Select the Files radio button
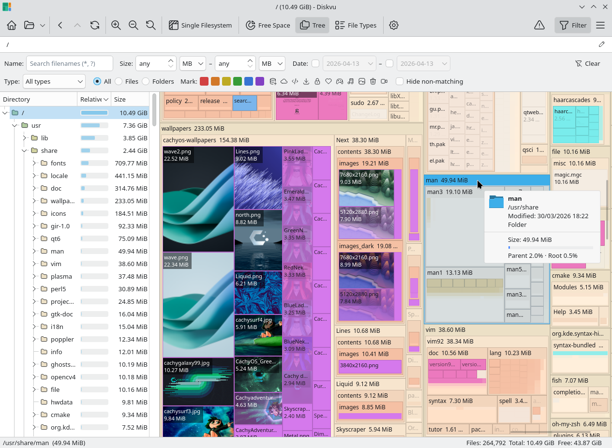This screenshot has height=448, width=612. click(x=119, y=81)
